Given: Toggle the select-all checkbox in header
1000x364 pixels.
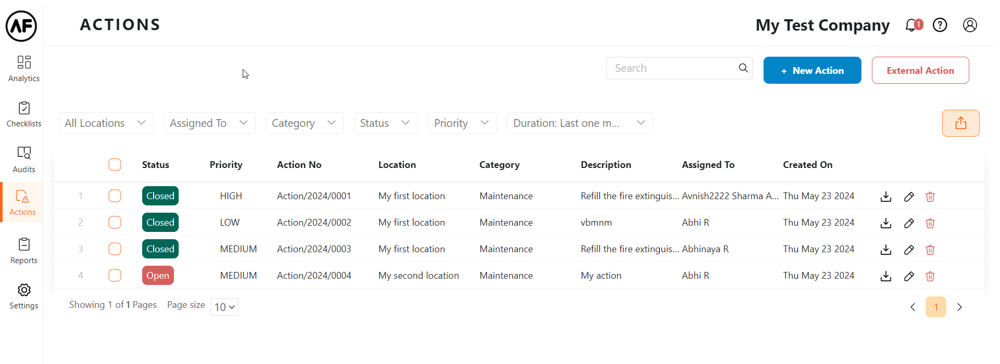Looking at the screenshot, I should (115, 165).
